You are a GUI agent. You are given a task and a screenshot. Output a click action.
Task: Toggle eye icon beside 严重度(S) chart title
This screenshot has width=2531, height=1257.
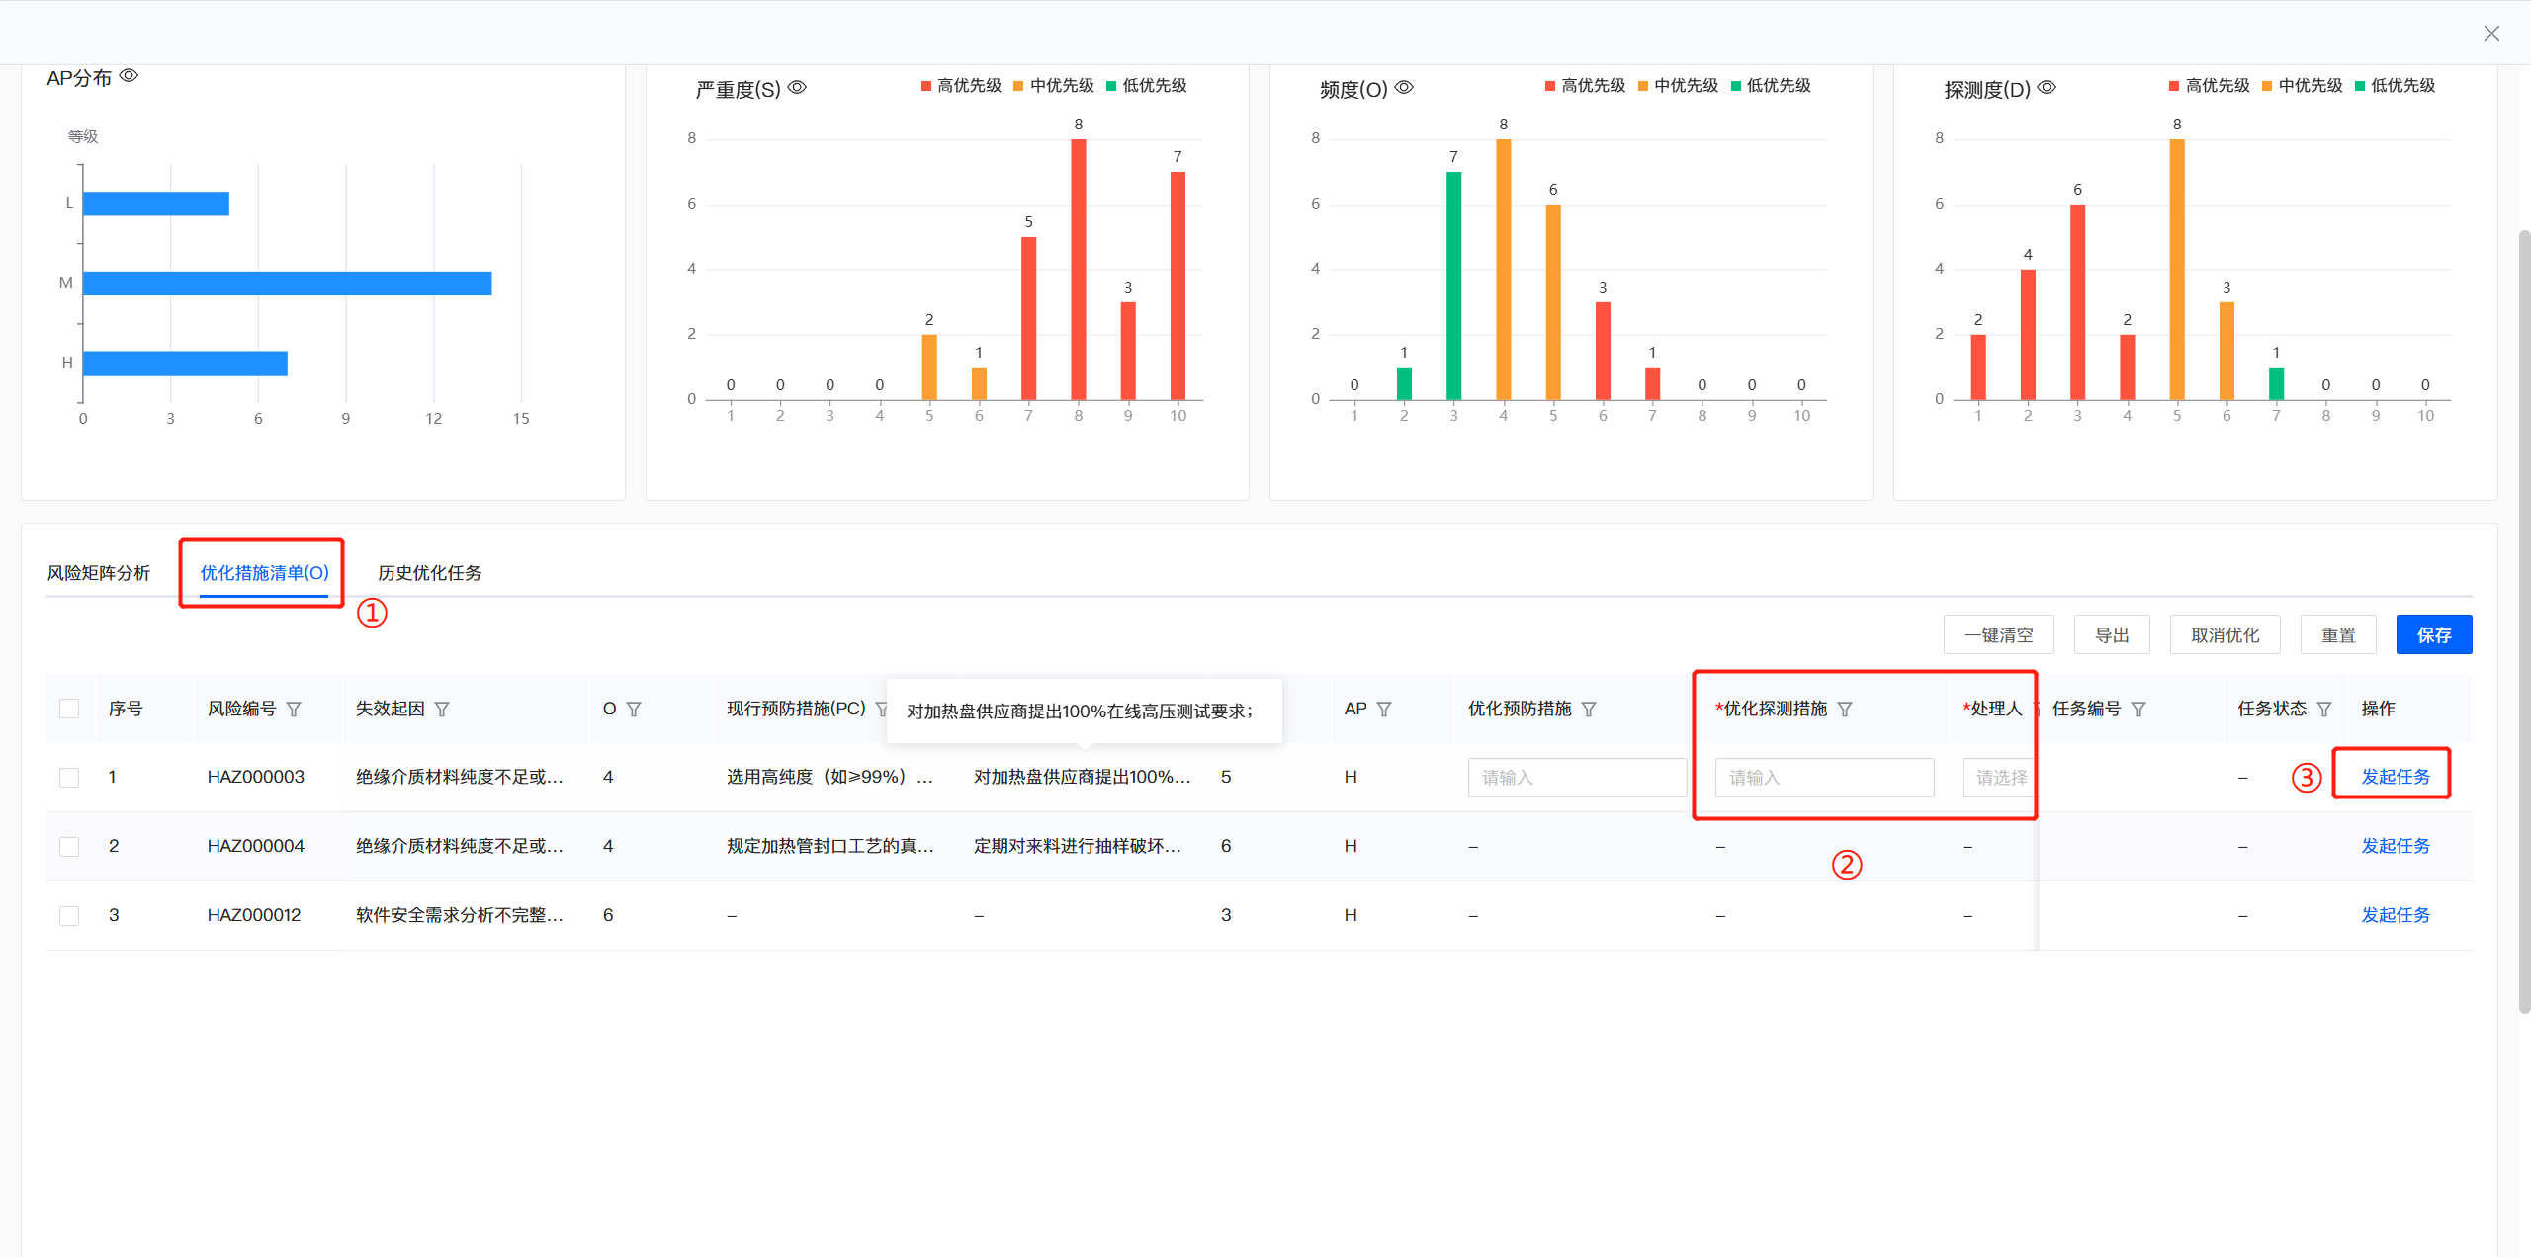click(797, 88)
